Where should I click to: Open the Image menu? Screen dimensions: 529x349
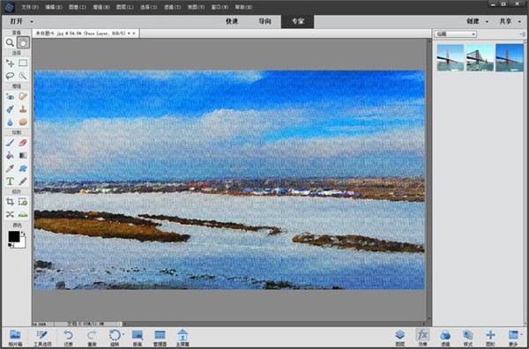(78, 7)
